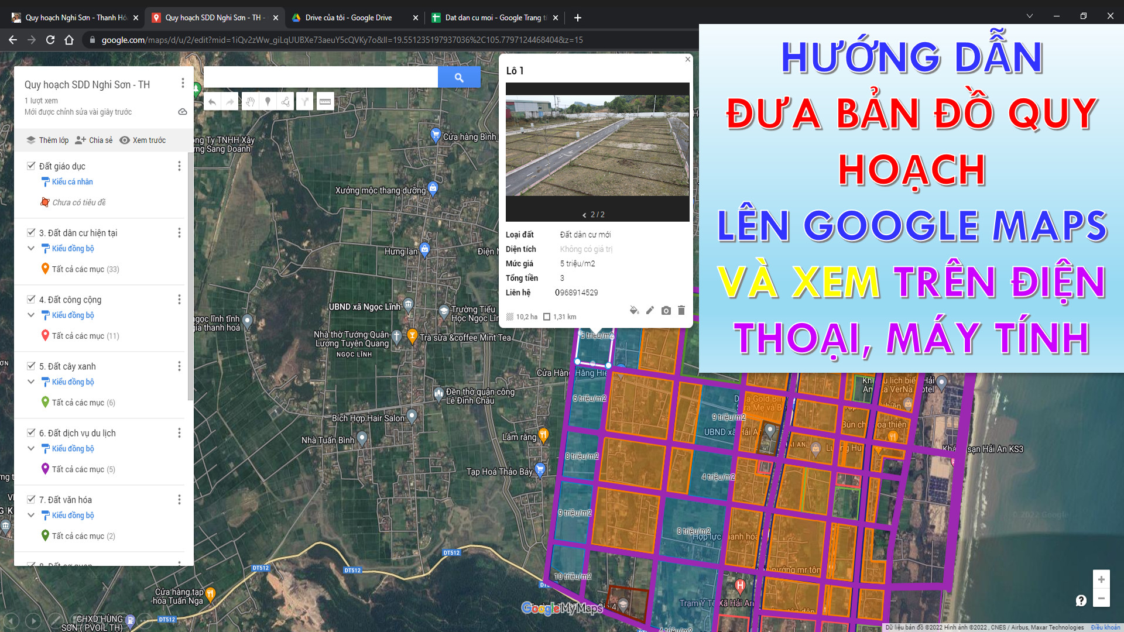This screenshot has width=1124, height=632.
Task: Open a new browser tab
Action: tap(577, 18)
